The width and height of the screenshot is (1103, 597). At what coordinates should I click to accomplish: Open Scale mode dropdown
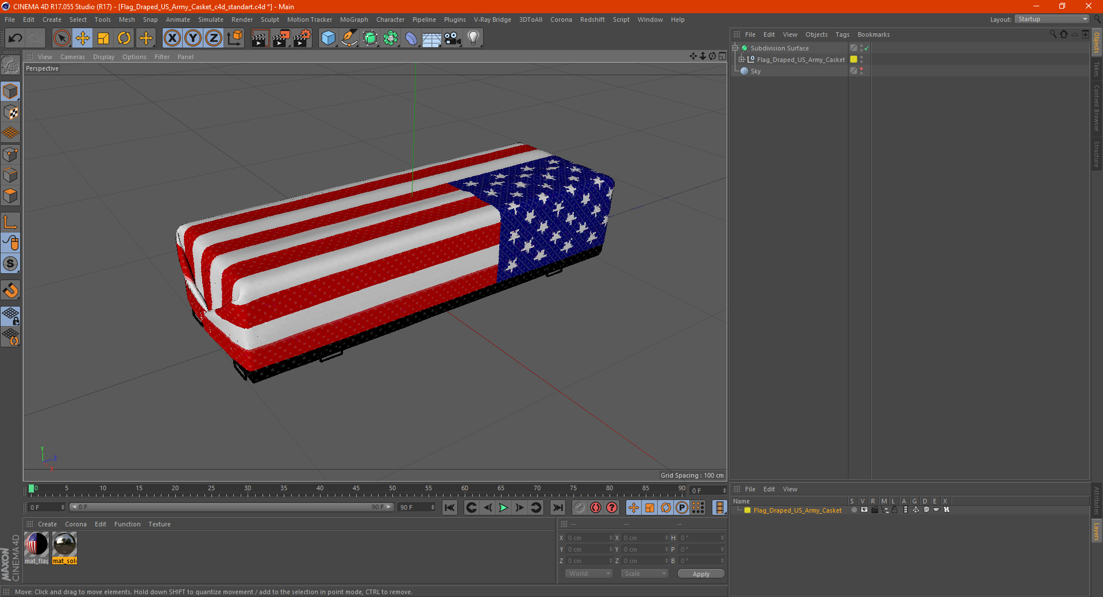[x=645, y=573]
